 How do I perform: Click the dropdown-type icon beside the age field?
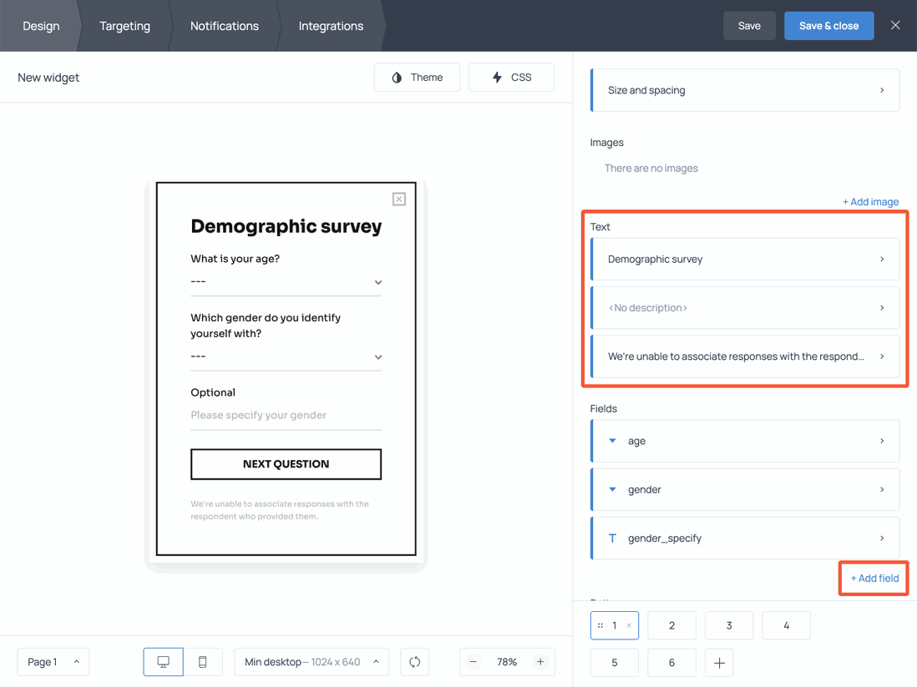point(612,441)
